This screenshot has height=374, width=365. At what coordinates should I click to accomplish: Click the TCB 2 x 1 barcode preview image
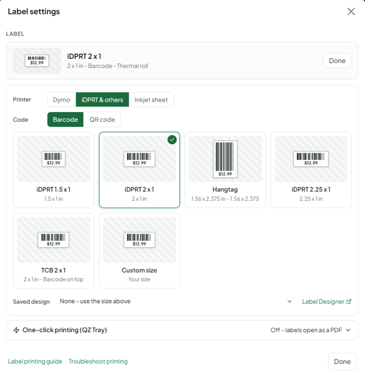tap(53, 240)
